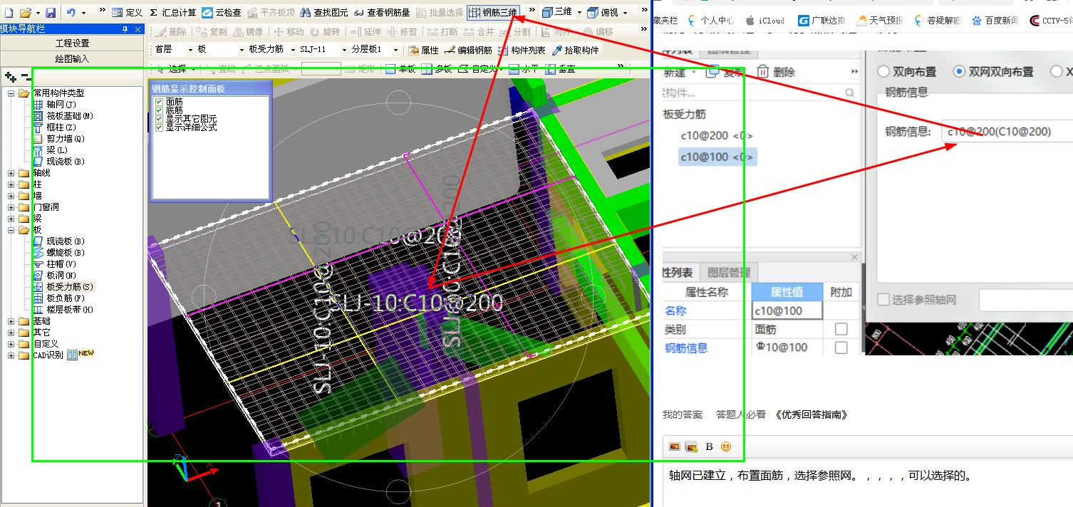The height and width of the screenshot is (507, 1073).
Task: Run 汇总计算 summary calculation
Action: point(172,13)
